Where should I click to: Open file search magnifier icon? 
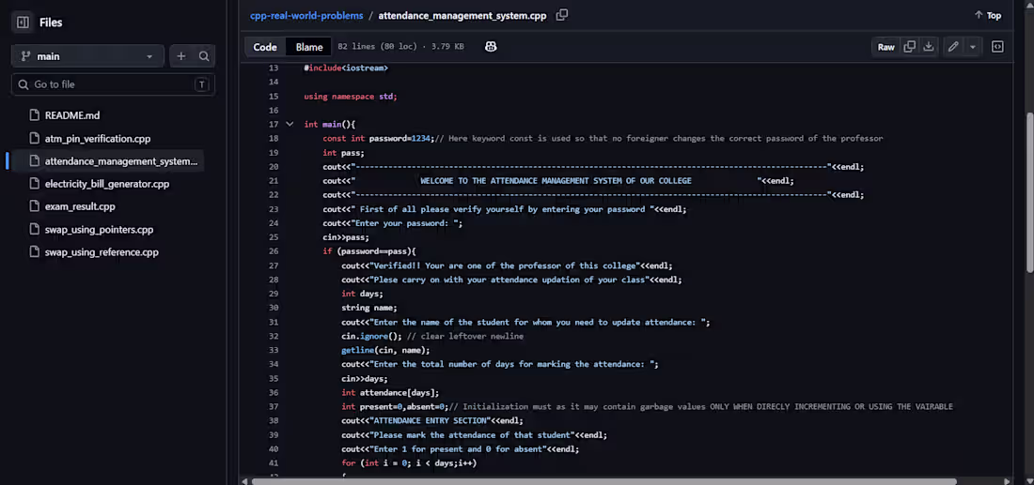click(x=204, y=56)
